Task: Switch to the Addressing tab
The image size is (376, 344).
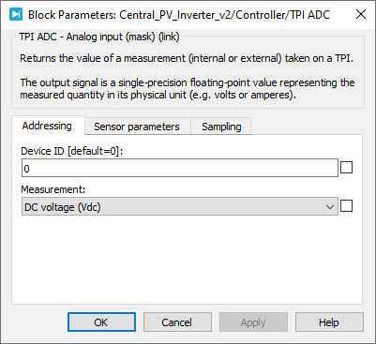Action: pyautogui.click(x=47, y=126)
